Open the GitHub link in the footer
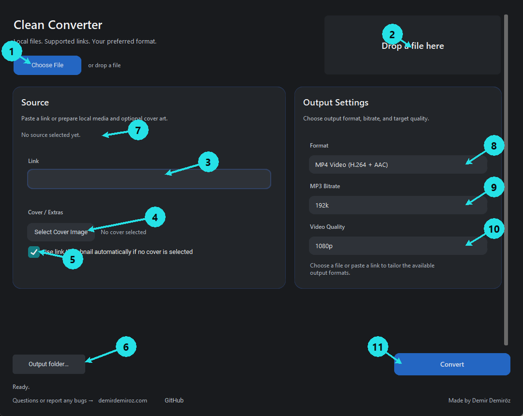Screen dimensions: 523x416 pyautogui.click(x=174, y=401)
